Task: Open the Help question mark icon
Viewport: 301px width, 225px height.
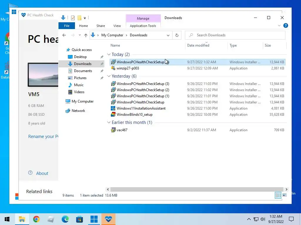Action: 286,26
